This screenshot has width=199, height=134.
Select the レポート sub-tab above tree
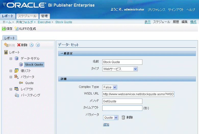tap(10, 38)
